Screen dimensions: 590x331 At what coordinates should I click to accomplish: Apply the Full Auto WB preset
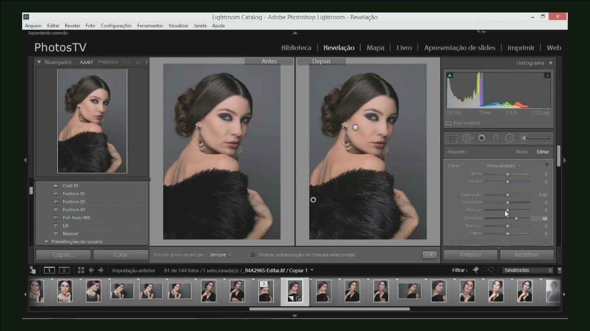76,217
